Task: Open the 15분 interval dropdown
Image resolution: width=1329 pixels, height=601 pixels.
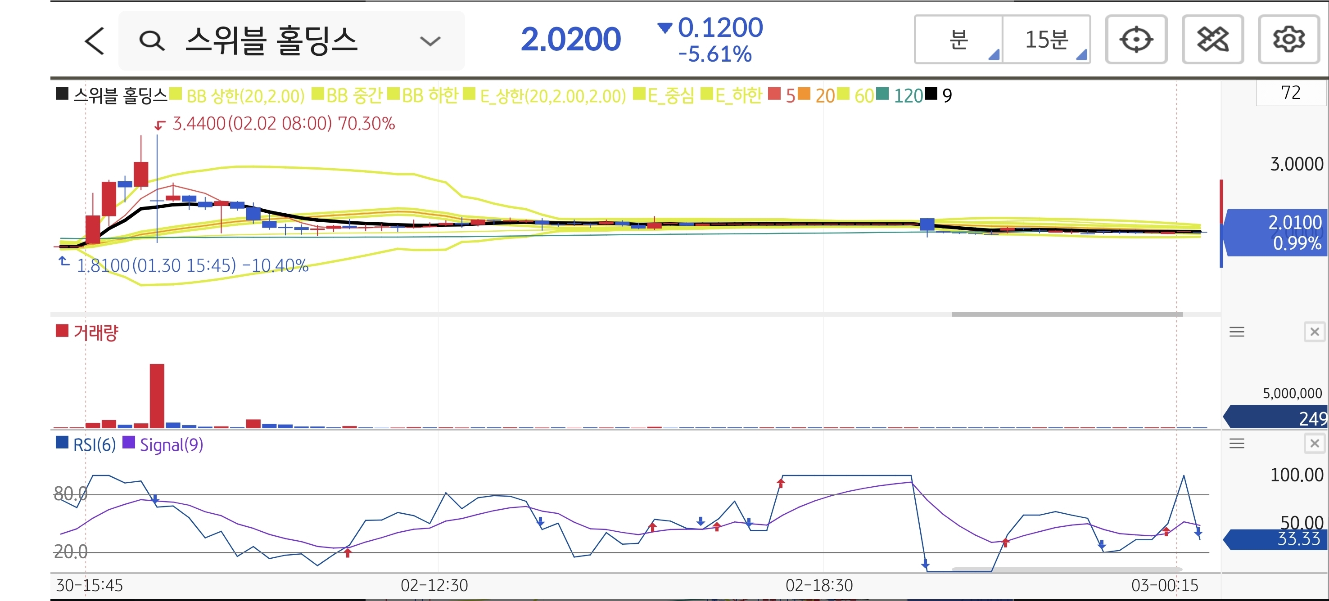Action: [x=1046, y=40]
